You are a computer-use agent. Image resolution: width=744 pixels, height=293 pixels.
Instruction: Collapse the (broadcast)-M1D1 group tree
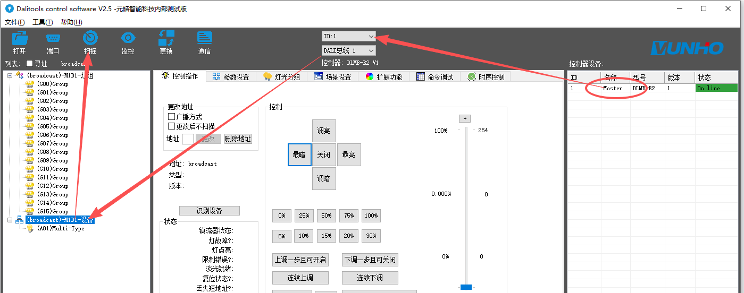pyautogui.click(x=10, y=76)
